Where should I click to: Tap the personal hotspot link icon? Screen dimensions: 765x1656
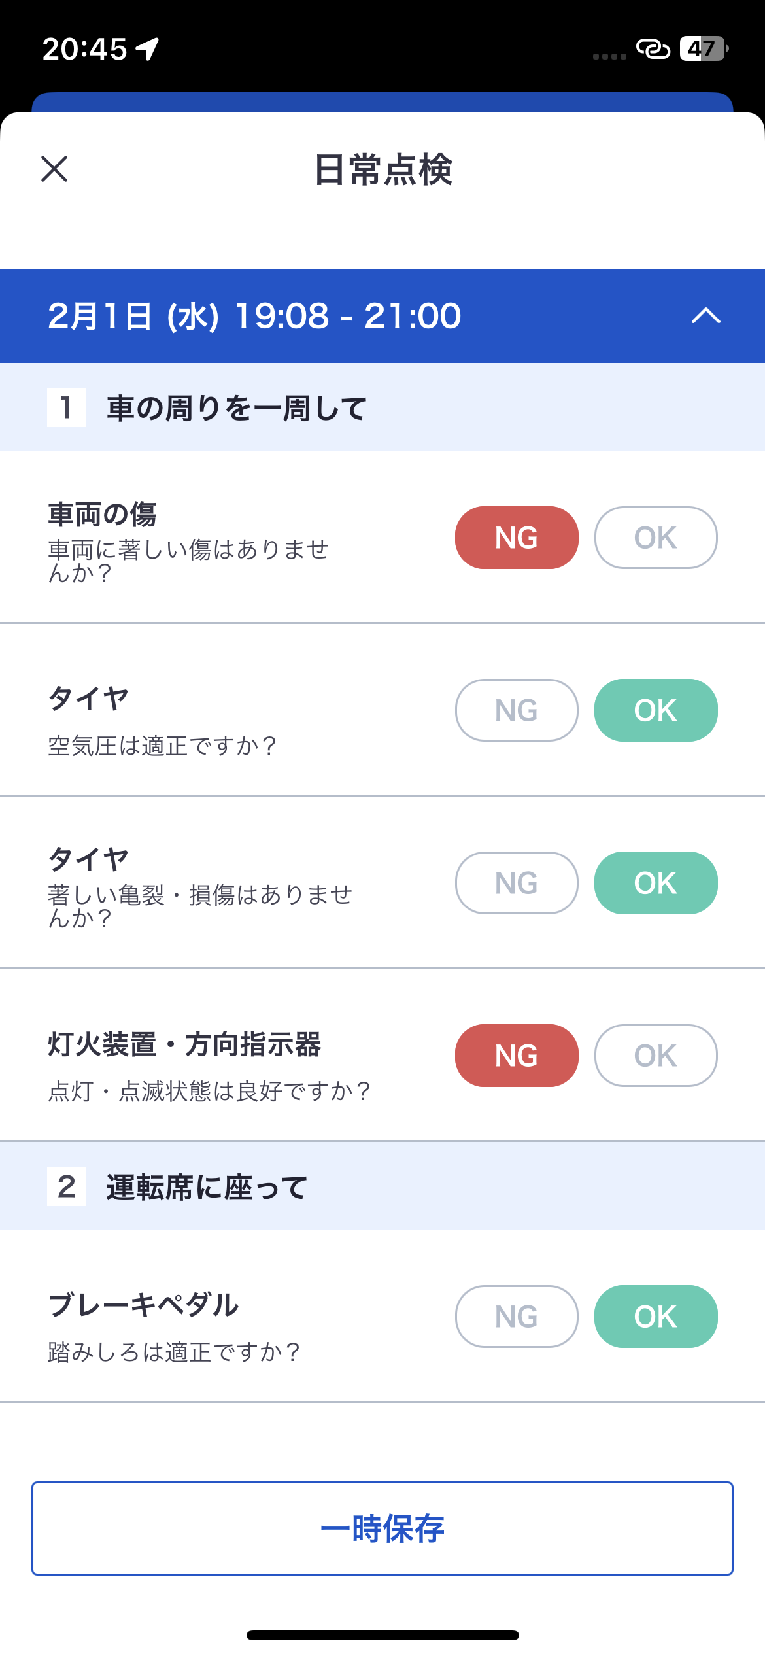pyautogui.click(x=653, y=48)
